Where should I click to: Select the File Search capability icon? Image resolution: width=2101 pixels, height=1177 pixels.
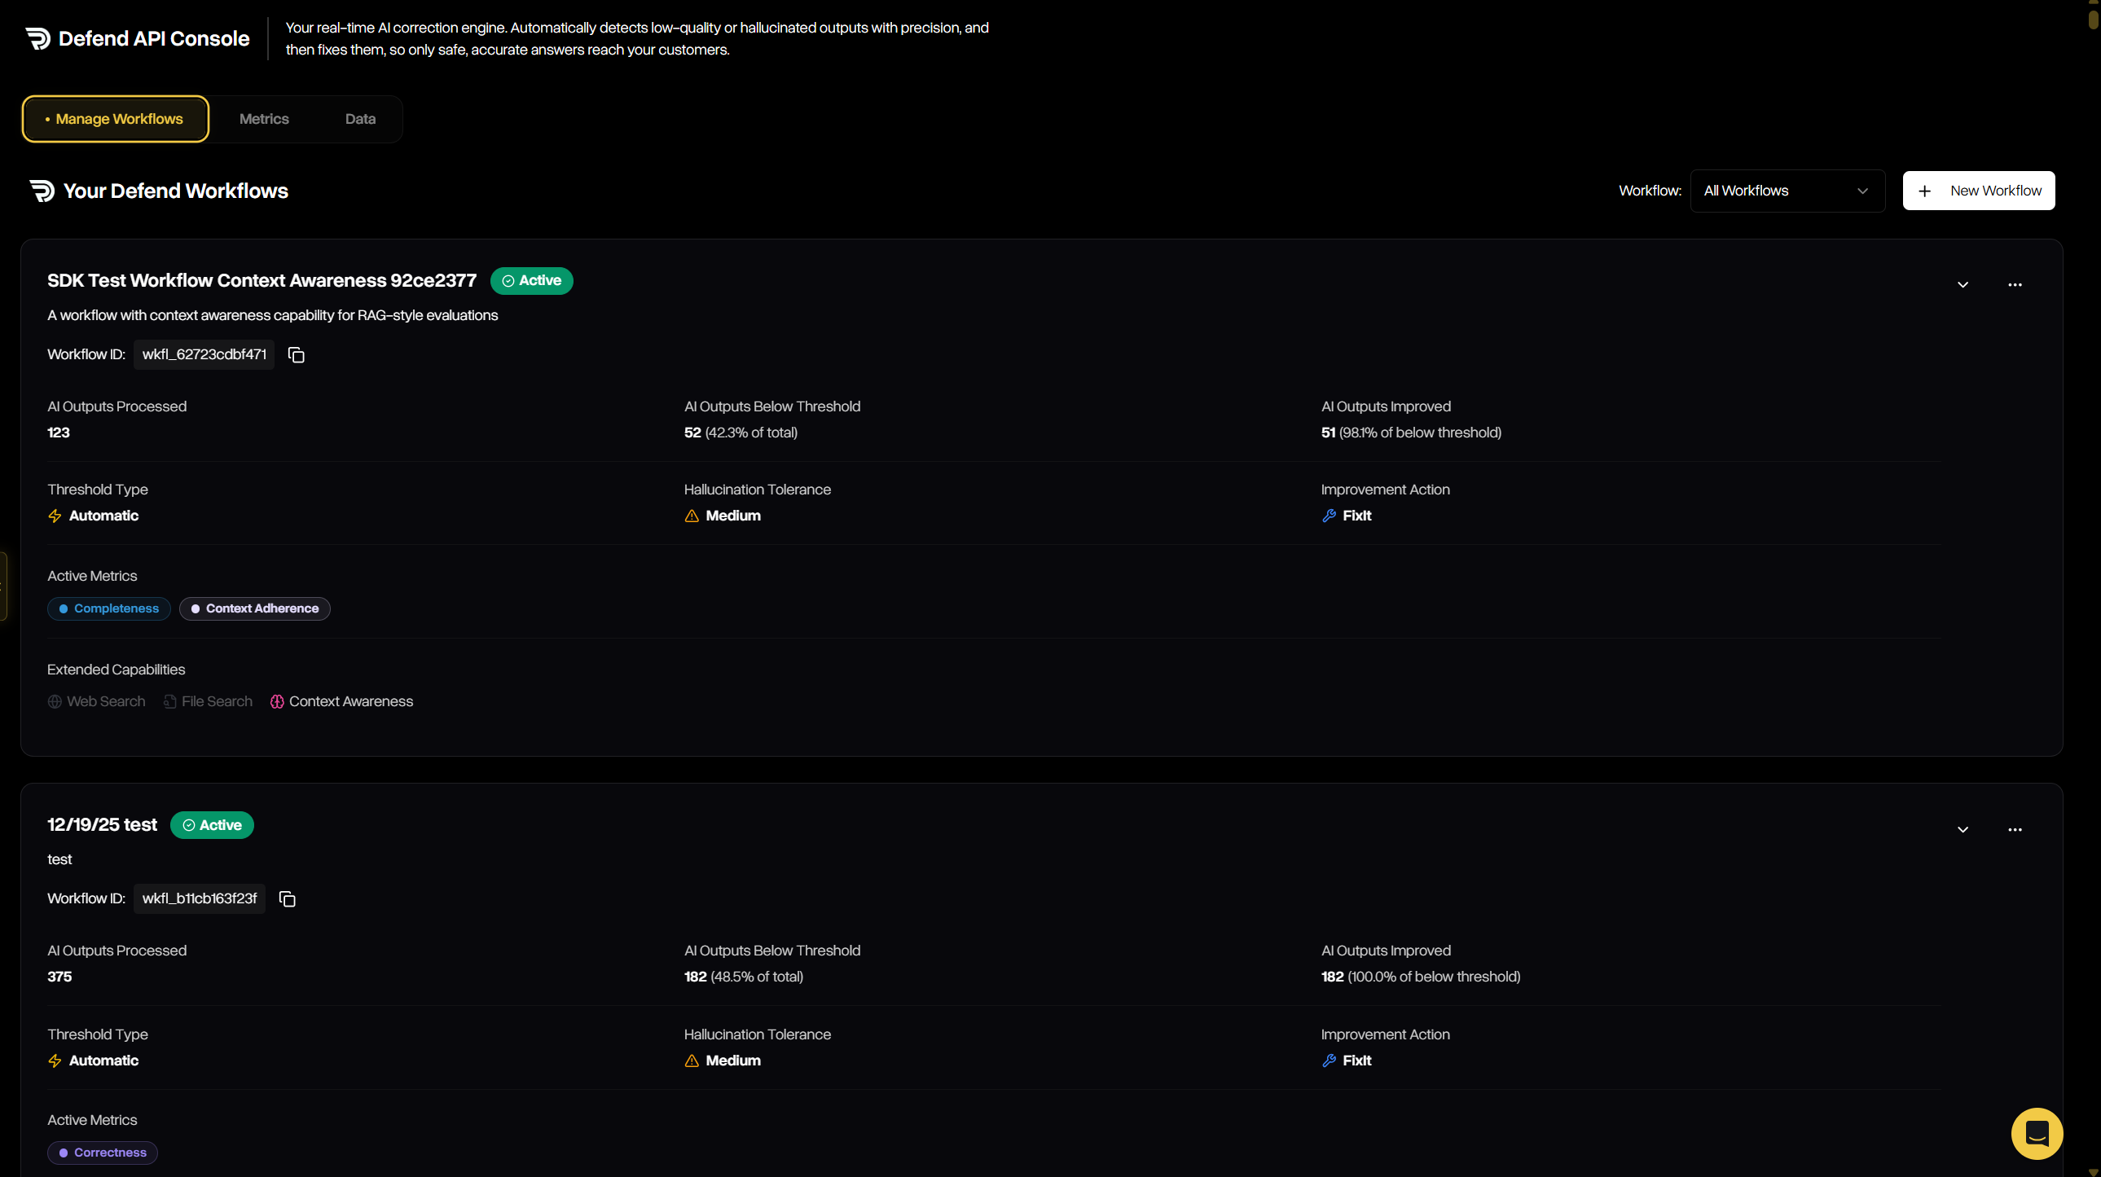[169, 700]
